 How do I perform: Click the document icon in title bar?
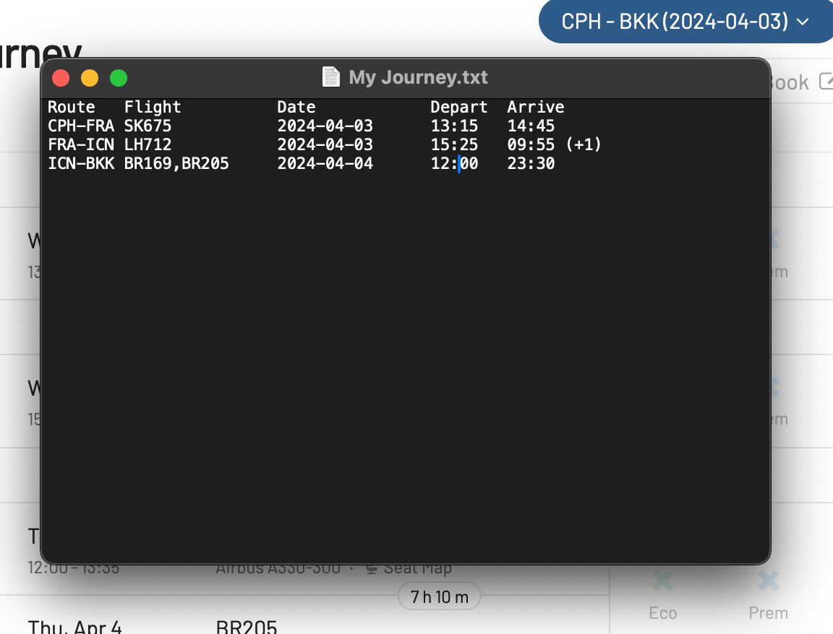click(330, 77)
